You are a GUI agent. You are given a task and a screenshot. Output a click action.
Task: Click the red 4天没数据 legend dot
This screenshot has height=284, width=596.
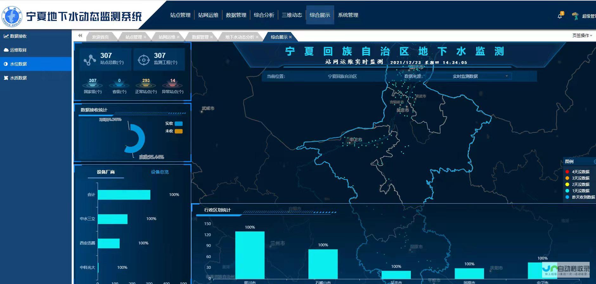(x=567, y=172)
